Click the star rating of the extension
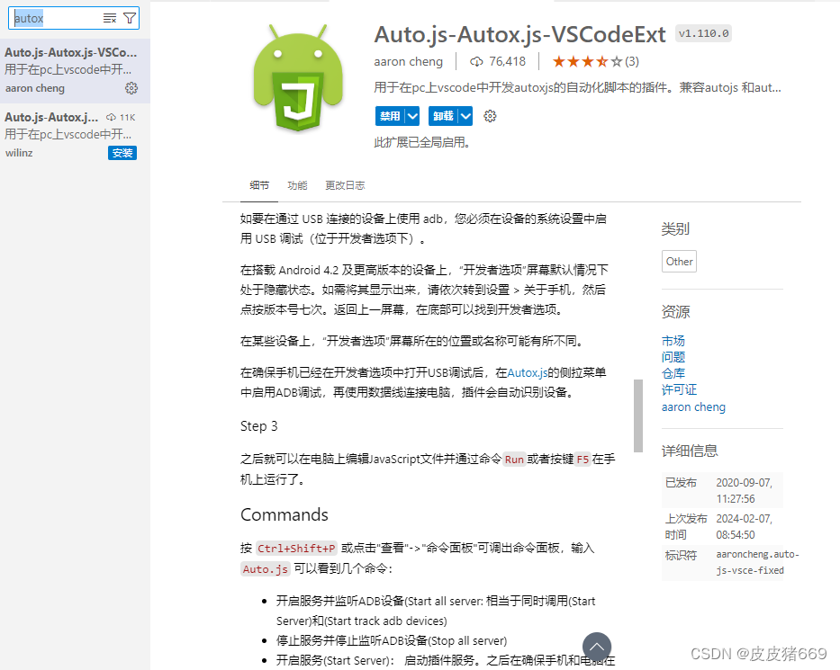The height and width of the screenshot is (670, 840). pyautogui.click(x=588, y=61)
